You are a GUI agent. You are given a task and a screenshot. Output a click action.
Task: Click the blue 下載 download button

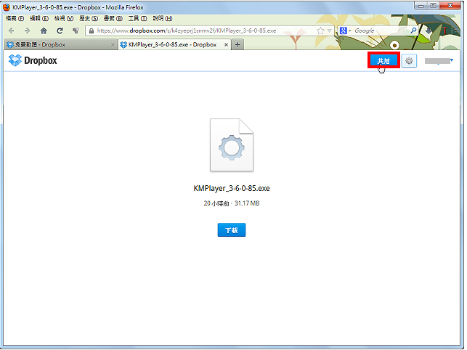(x=232, y=230)
